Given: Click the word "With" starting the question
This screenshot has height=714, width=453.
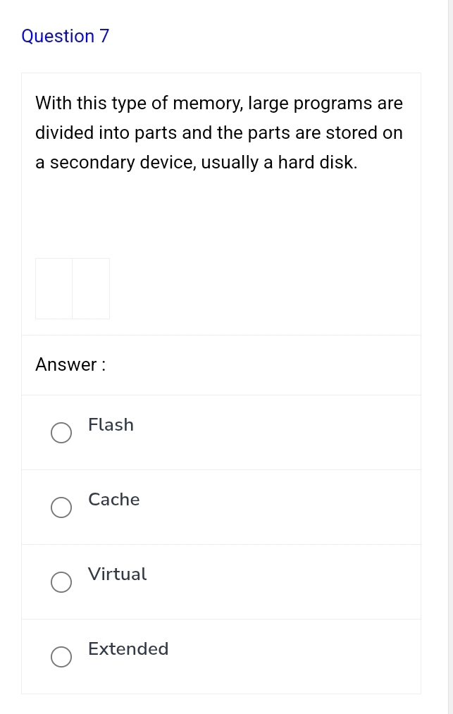Looking at the screenshot, I should [54, 104].
